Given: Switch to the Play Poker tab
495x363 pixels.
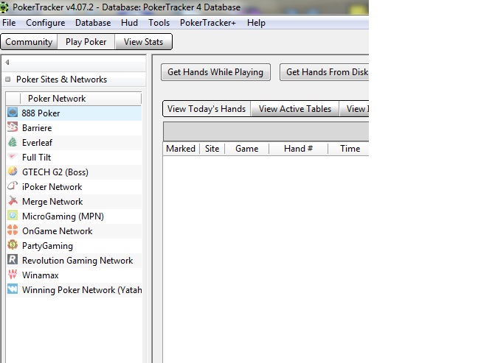Looking at the screenshot, I should [86, 41].
